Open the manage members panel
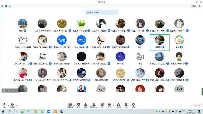Image resolution: width=203 pixels, height=114 pixels. point(94,105)
